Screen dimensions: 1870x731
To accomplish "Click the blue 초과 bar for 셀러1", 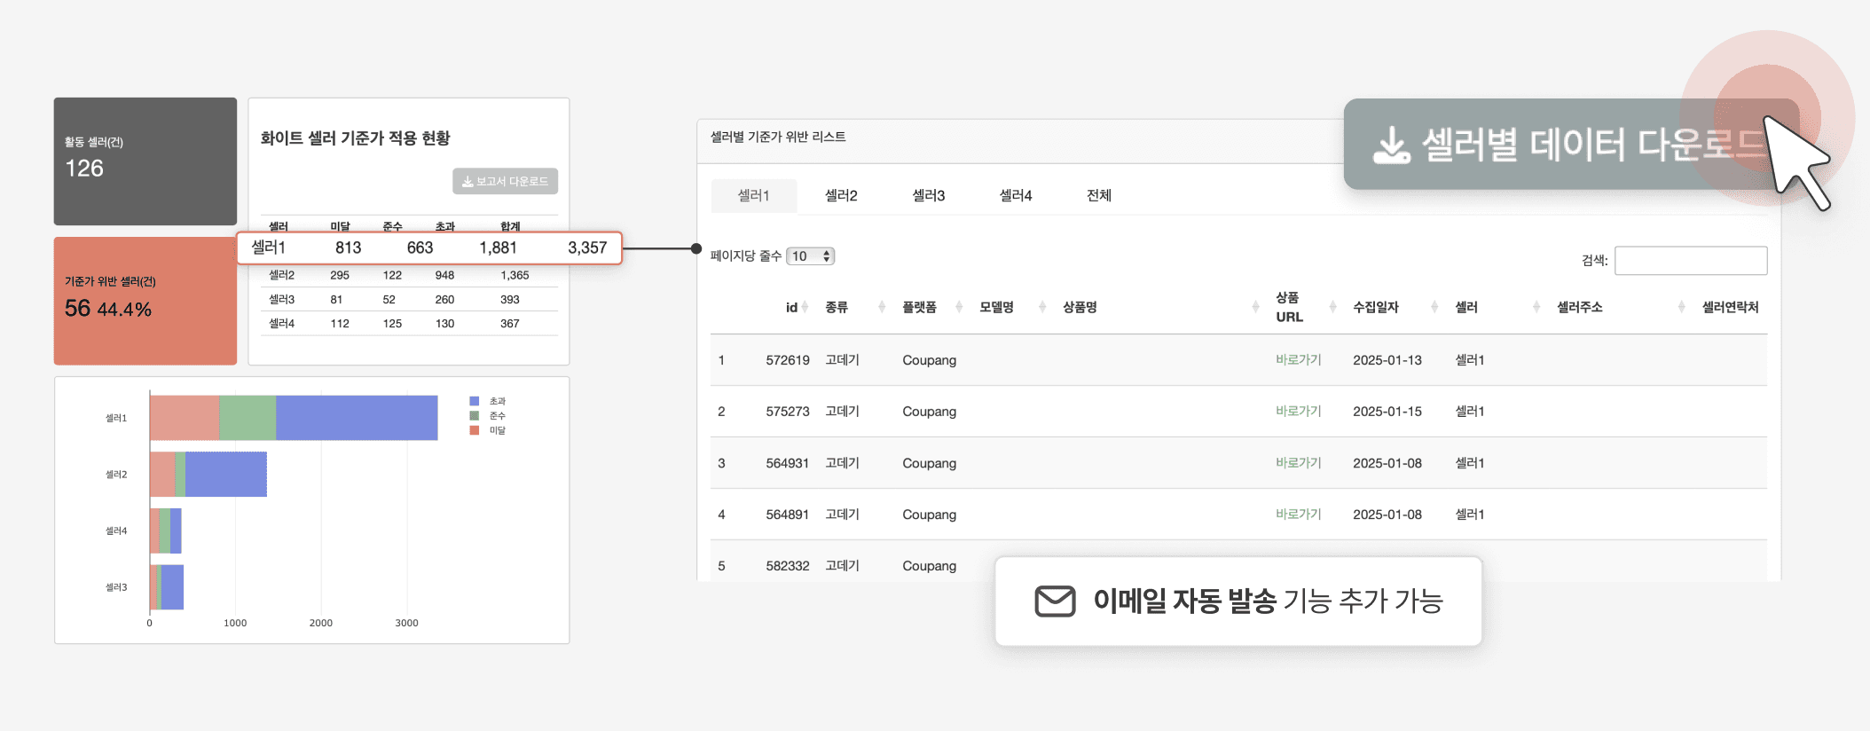I will [x=357, y=418].
